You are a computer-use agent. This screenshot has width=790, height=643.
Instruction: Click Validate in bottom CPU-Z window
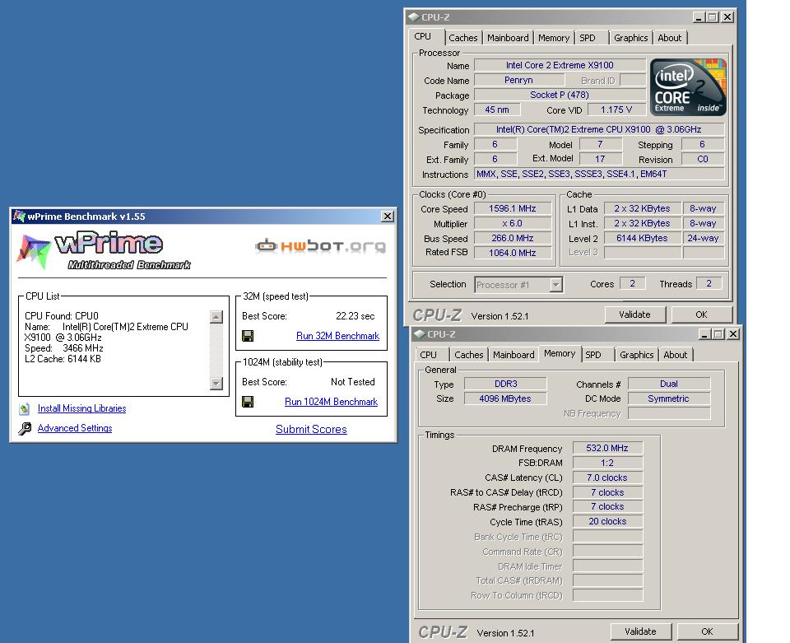coord(640,631)
